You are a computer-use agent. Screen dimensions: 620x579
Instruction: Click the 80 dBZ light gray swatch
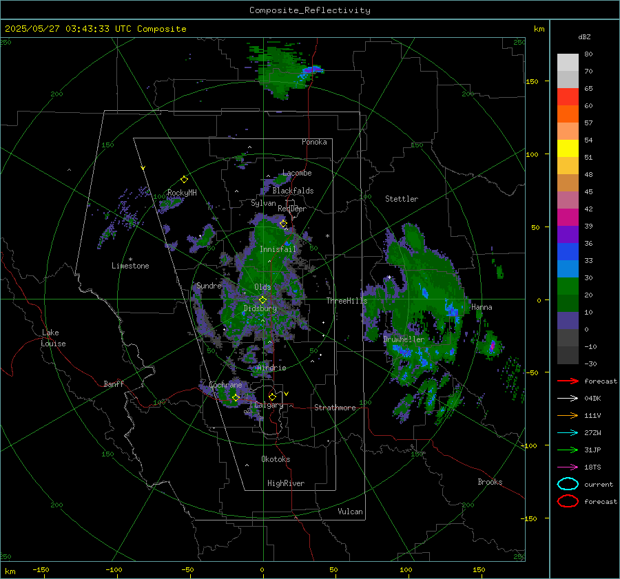pyautogui.click(x=568, y=62)
